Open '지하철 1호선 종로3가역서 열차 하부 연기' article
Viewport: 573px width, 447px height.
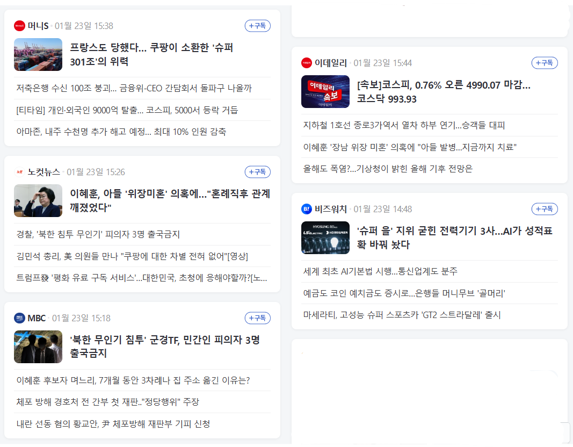[x=404, y=125]
